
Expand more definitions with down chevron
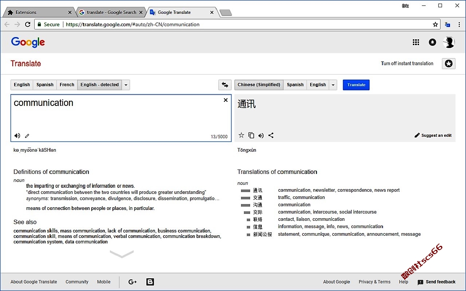tap(122, 254)
